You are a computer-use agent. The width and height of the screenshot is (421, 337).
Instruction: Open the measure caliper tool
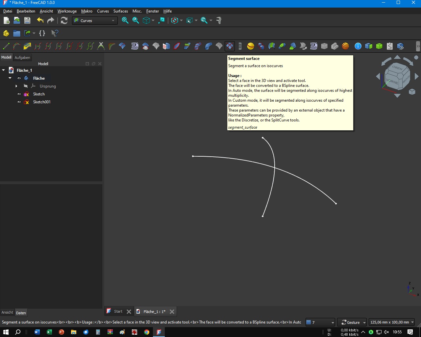coord(219,20)
